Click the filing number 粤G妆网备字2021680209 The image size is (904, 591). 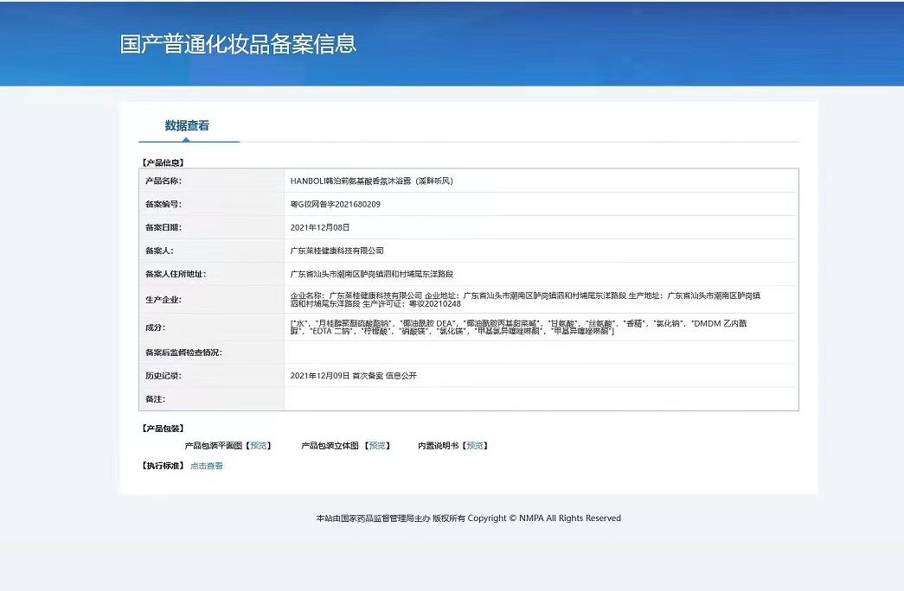[336, 205]
